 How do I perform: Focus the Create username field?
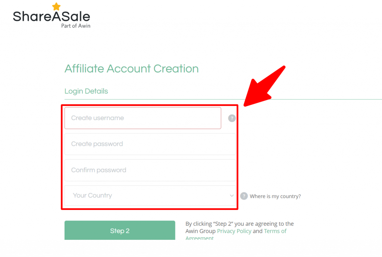143,118
